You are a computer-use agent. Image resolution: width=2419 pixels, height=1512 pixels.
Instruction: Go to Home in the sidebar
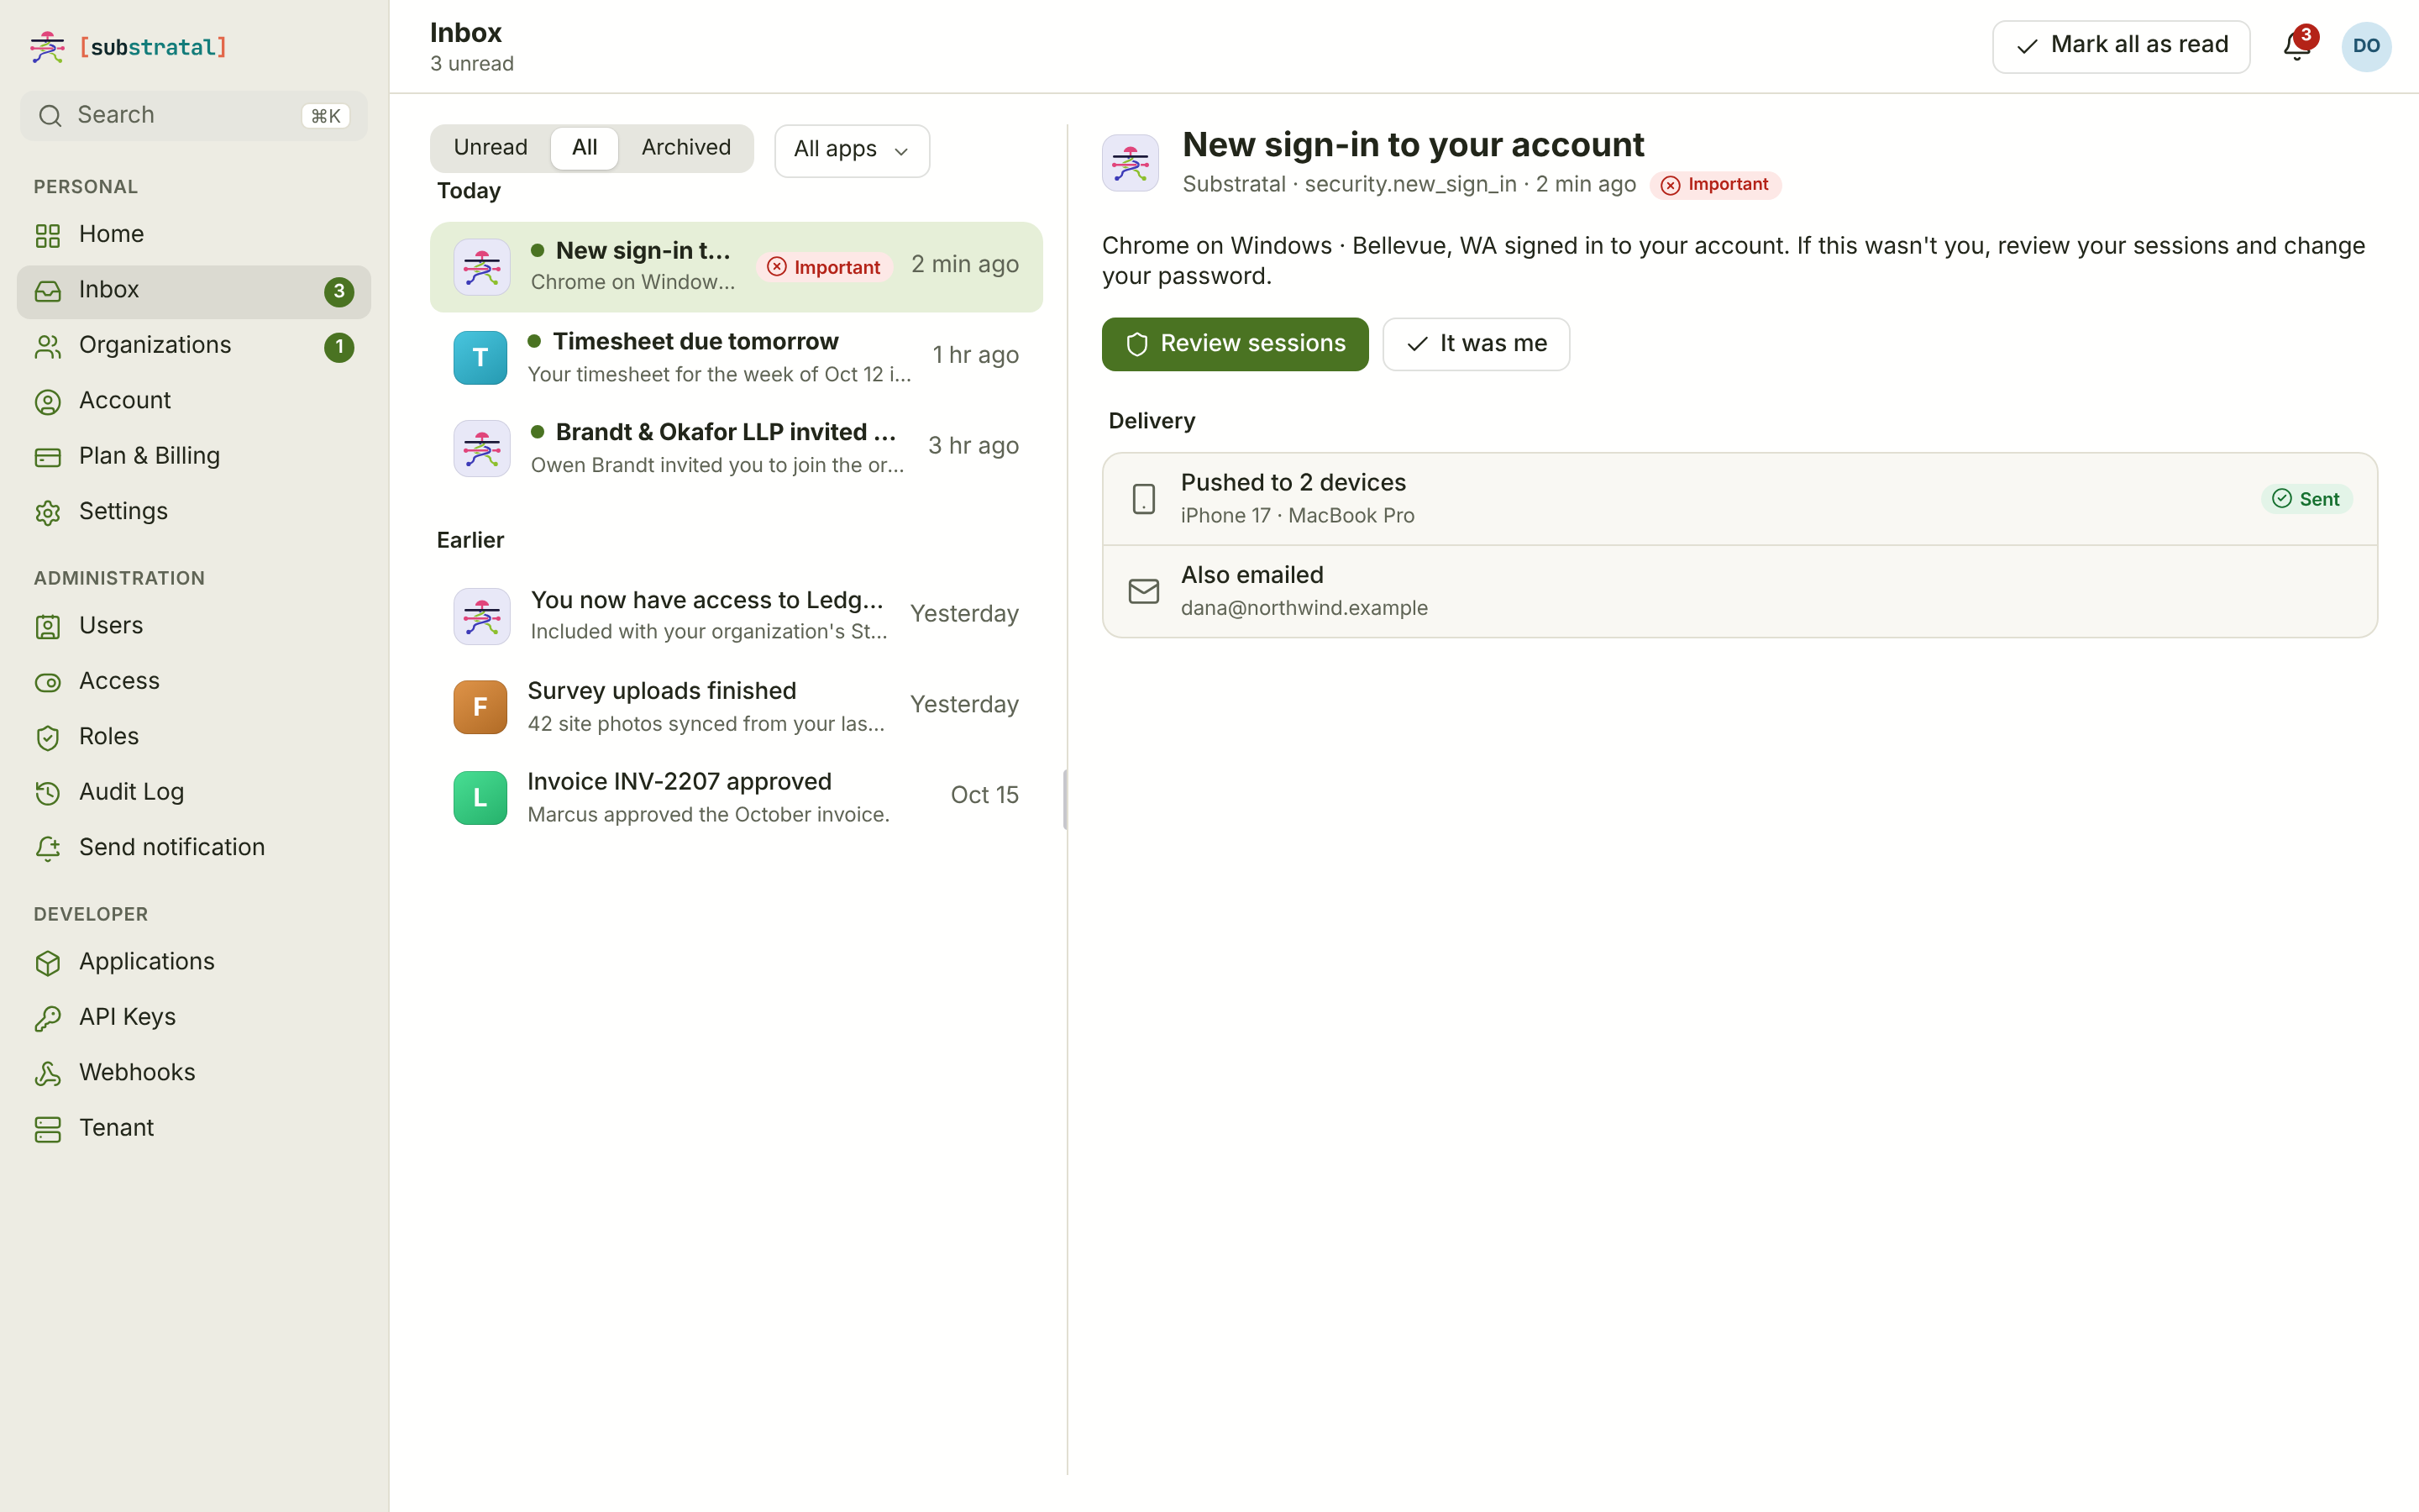click(194, 234)
